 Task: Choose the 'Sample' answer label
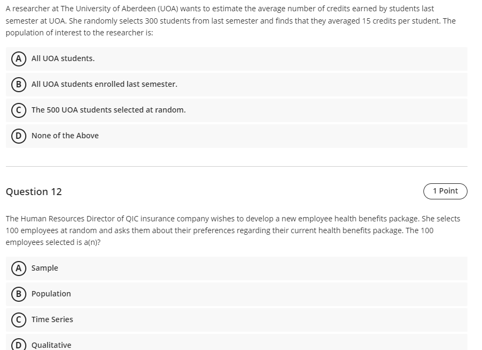click(x=45, y=268)
